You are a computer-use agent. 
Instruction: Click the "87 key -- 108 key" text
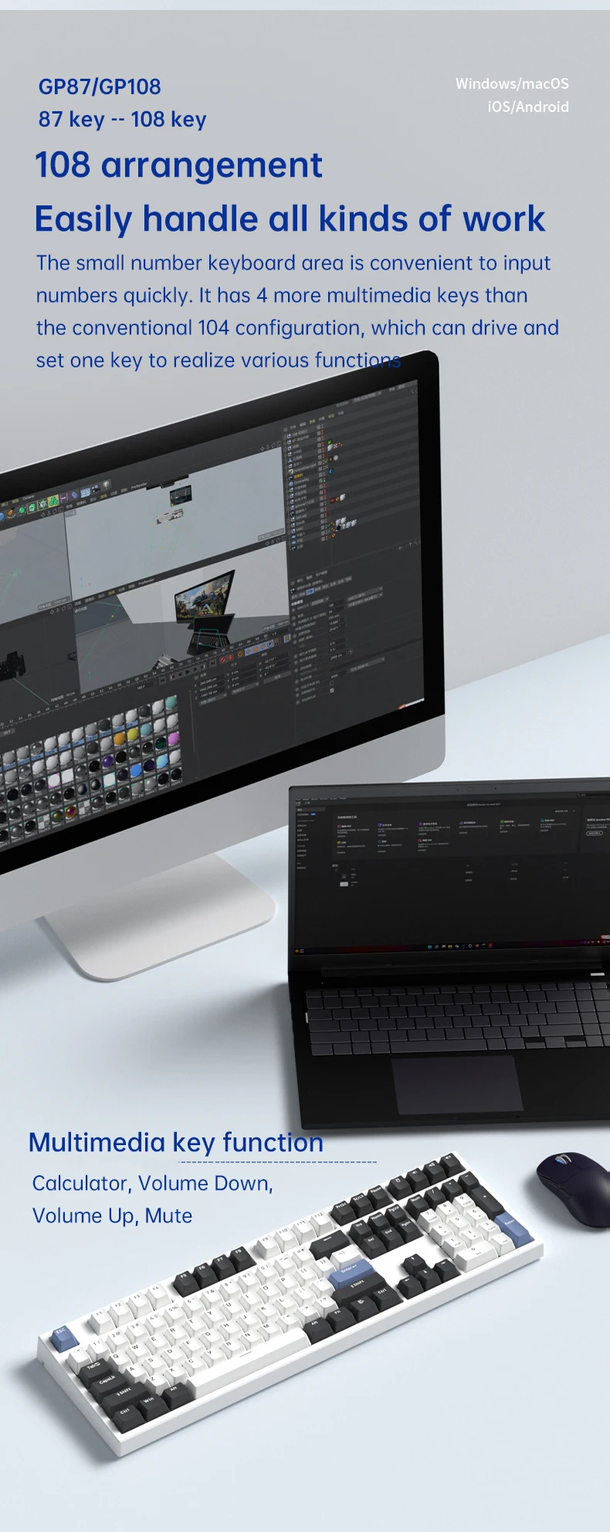click(123, 119)
